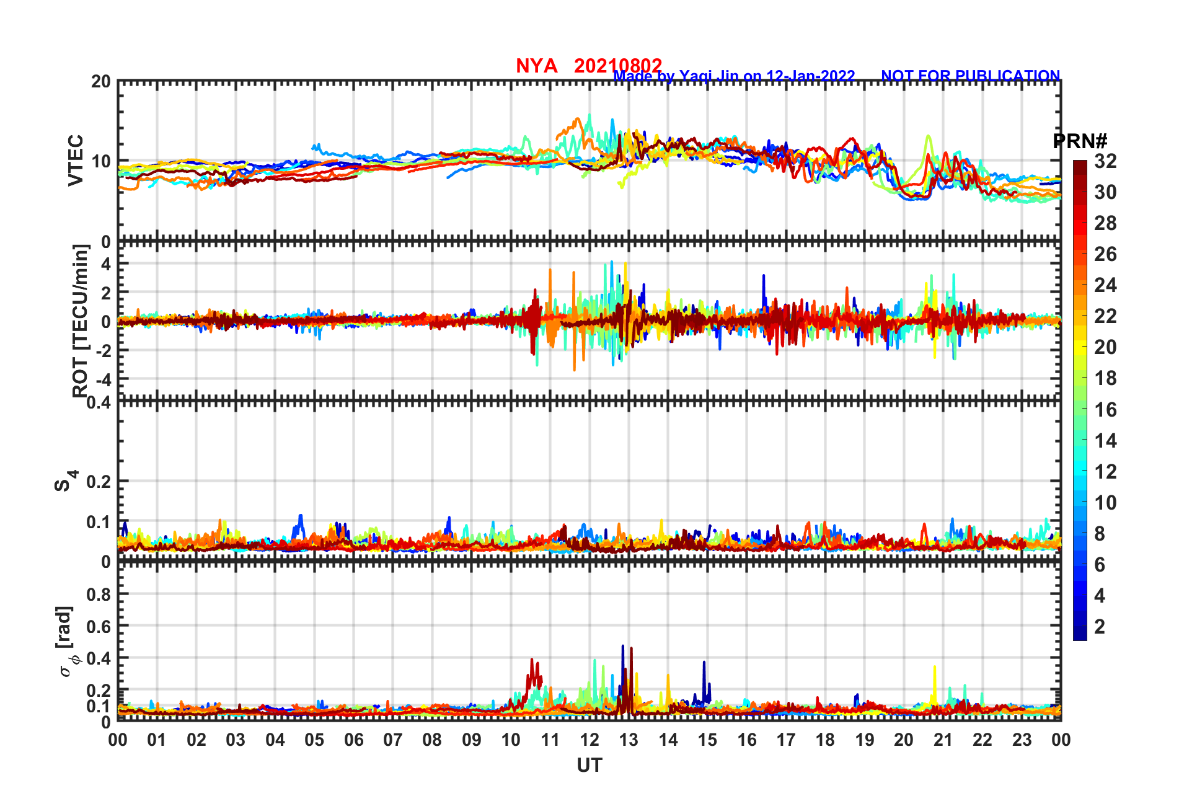
Task: Click the UT x-axis label
Action: [589, 765]
